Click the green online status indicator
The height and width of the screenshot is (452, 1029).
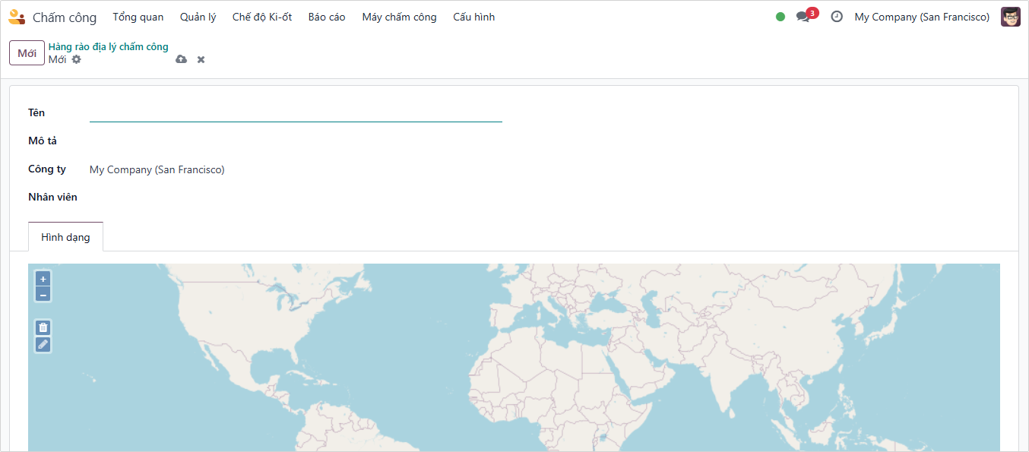tap(780, 17)
